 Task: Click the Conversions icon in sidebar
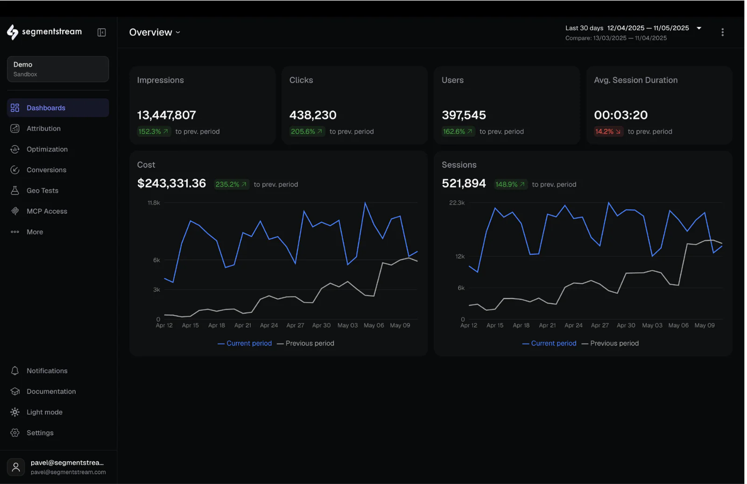click(x=15, y=170)
